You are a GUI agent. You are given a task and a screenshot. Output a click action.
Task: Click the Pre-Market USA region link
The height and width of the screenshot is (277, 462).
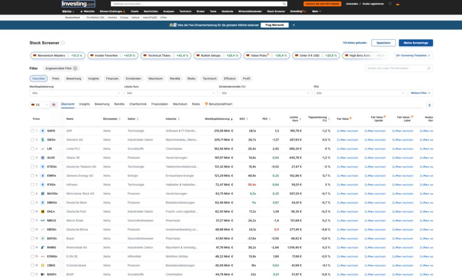tap(95, 18)
